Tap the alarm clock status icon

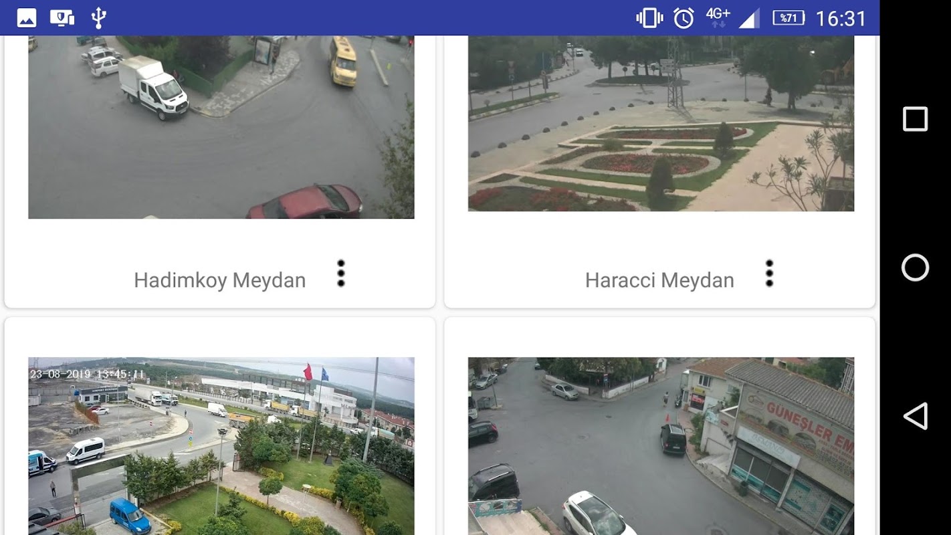[683, 18]
